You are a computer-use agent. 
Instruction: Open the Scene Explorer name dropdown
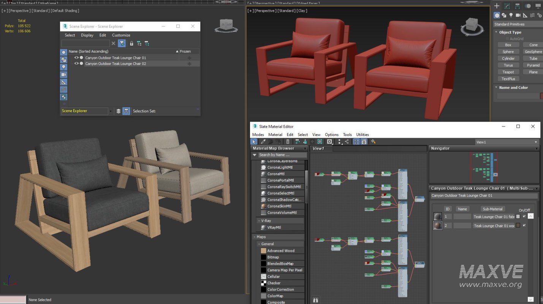click(111, 111)
